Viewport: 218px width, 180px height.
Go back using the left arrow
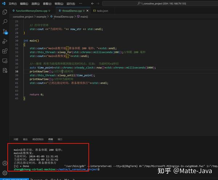tap(93, 4)
